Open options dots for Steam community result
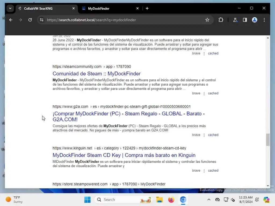Viewport: 275px width, 206px height. point(204,94)
